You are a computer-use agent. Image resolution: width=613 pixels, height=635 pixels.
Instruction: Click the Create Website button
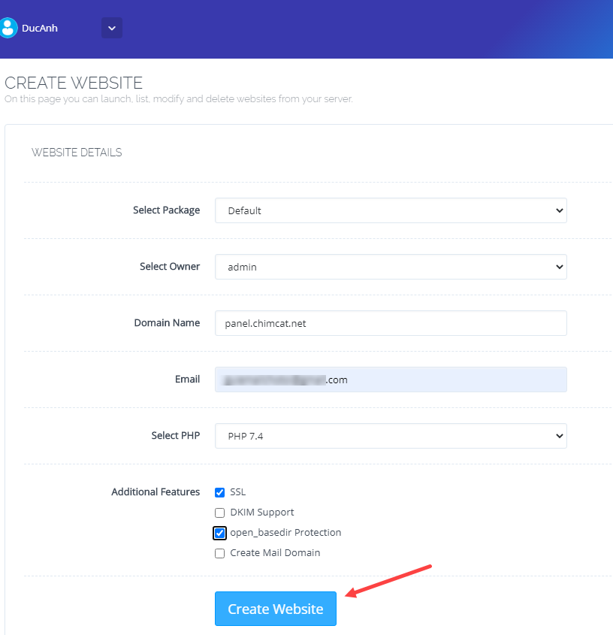(x=275, y=609)
